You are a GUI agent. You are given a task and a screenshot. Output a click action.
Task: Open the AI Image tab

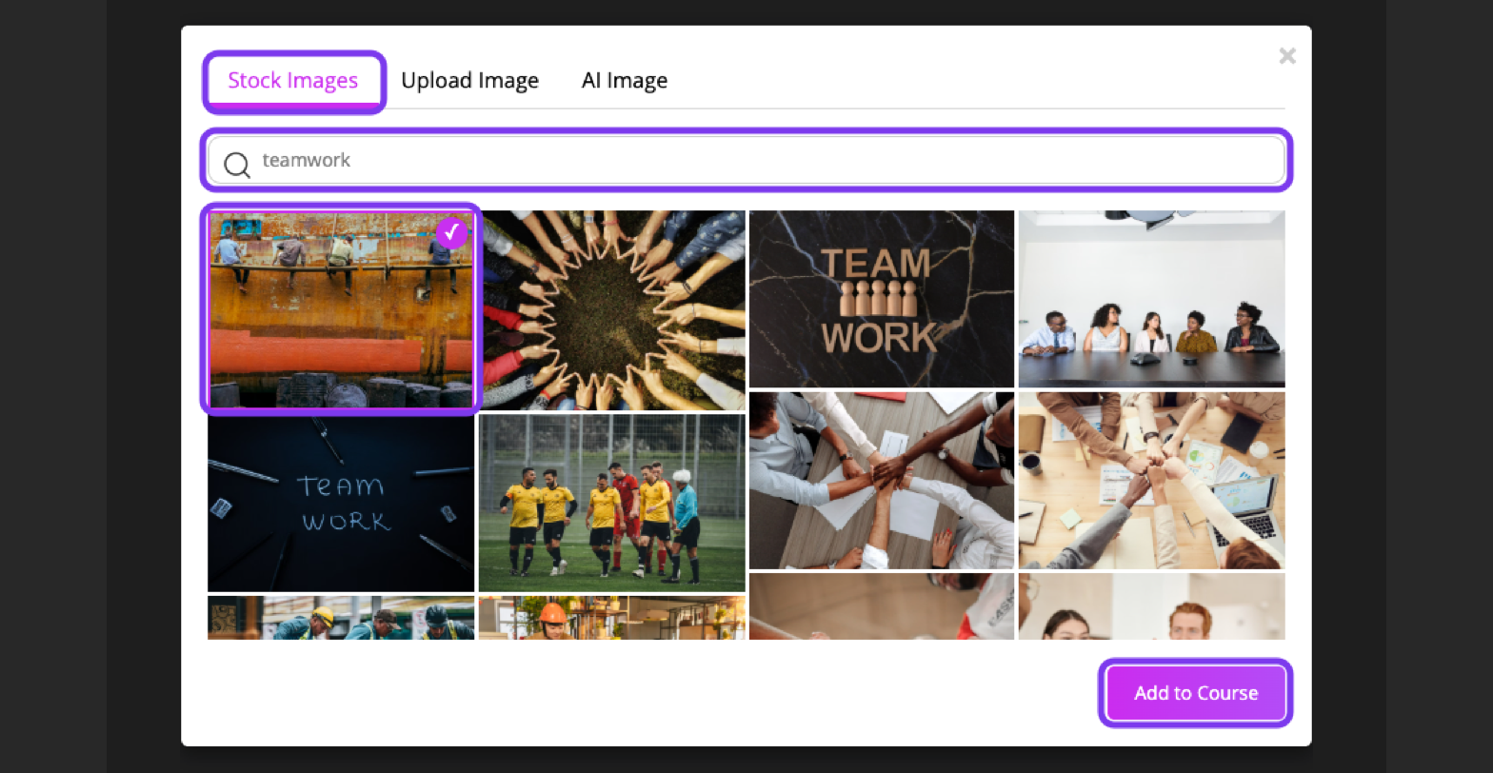(x=624, y=81)
